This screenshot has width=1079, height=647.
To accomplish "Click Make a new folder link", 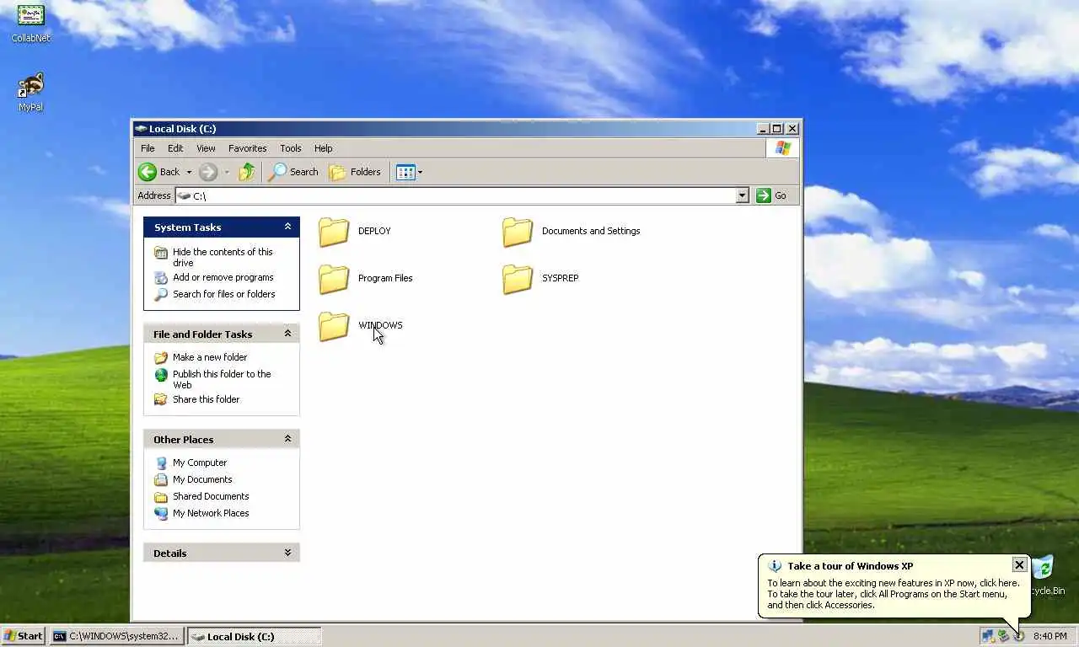I will point(210,357).
